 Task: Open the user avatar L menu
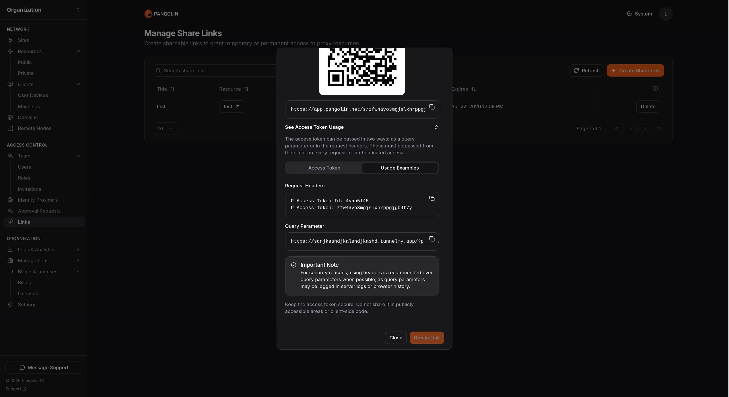point(666,14)
